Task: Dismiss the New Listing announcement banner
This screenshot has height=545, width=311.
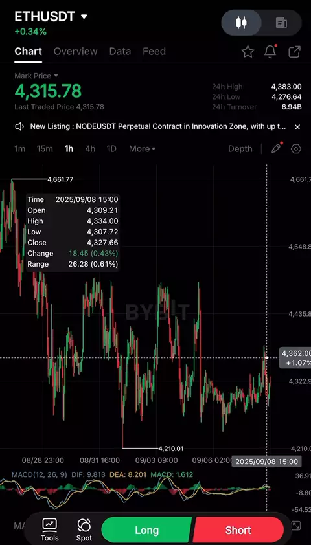Action: [x=297, y=127]
